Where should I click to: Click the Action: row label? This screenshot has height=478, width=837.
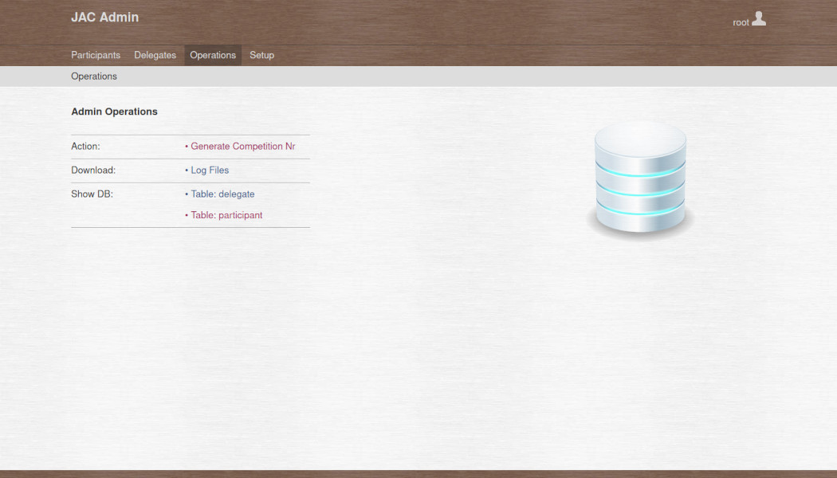click(85, 147)
